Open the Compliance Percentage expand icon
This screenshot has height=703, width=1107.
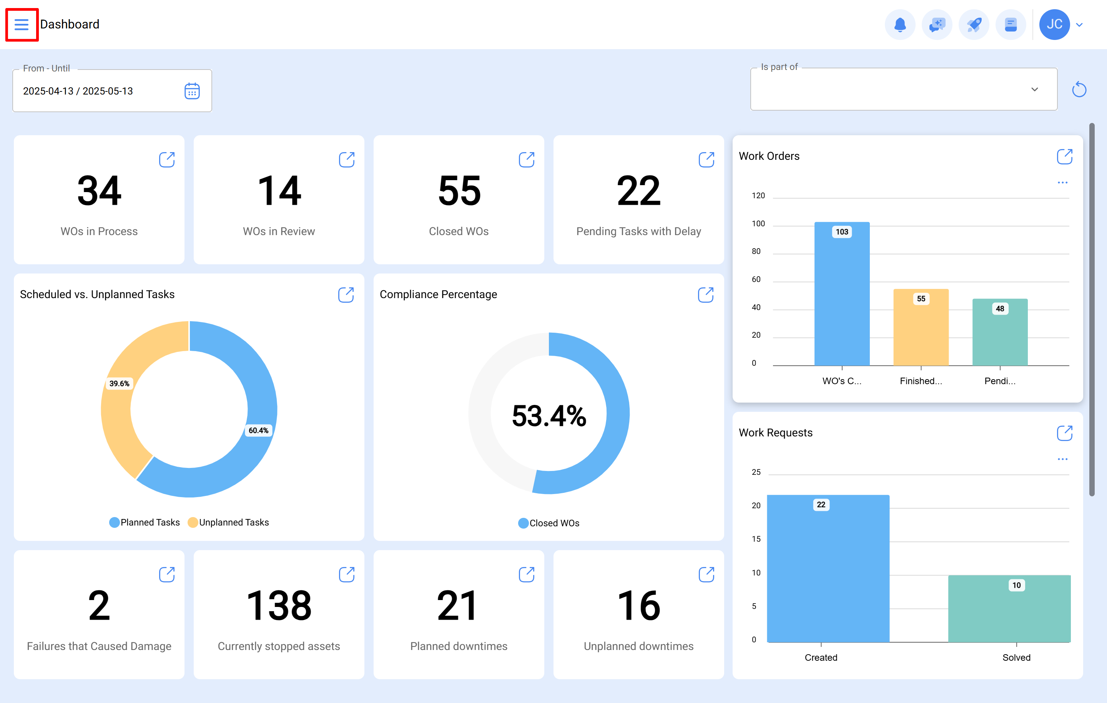706,295
